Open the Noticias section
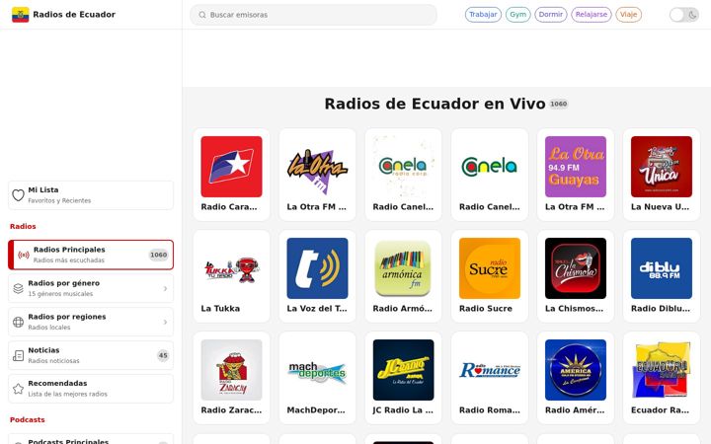This screenshot has height=444, width=711. 91,355
